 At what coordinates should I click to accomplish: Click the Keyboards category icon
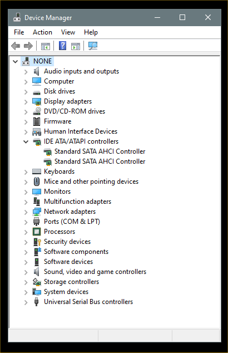click(x=37, y=171)
